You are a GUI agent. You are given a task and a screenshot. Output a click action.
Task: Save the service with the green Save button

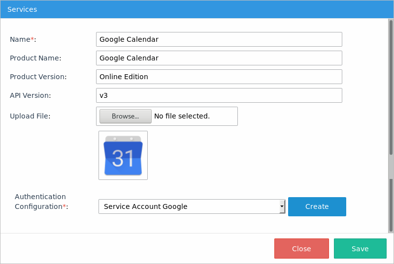[x=360, y=249]
